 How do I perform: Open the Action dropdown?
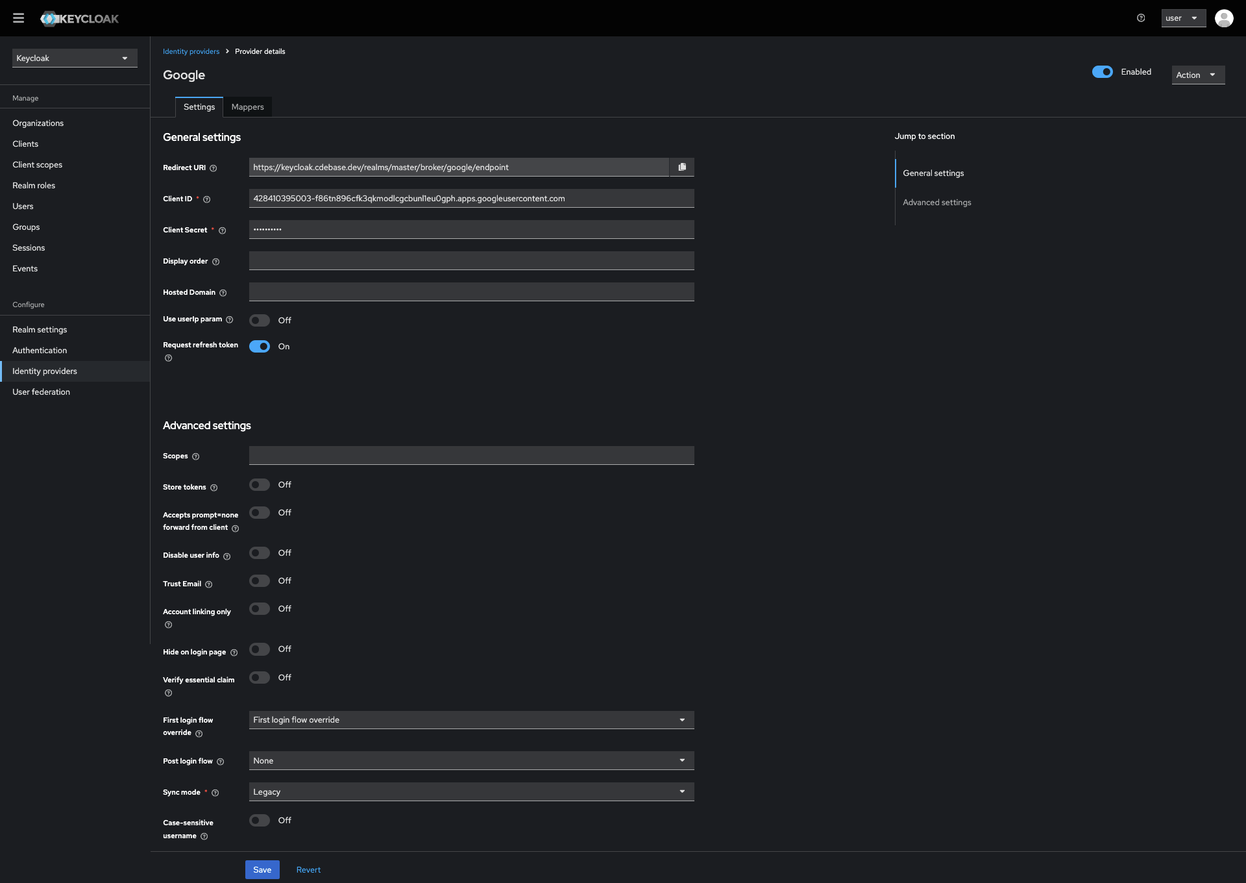1198,75
